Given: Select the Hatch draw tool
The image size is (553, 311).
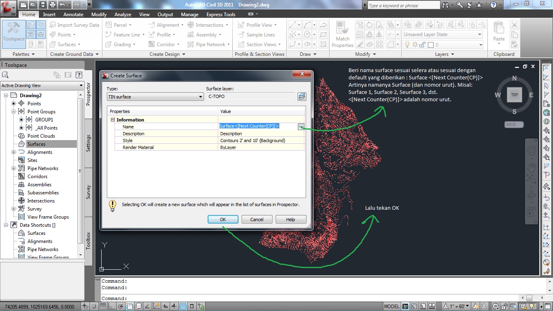Looking at the screenshot, I should point(323,44).
